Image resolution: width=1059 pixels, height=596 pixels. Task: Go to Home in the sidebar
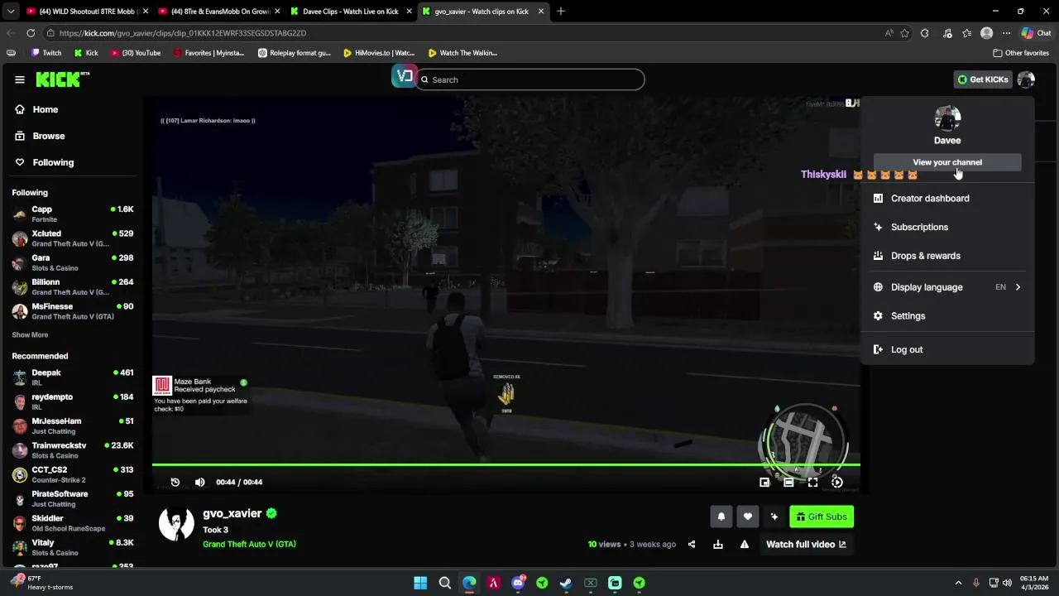tap(46, 109)
